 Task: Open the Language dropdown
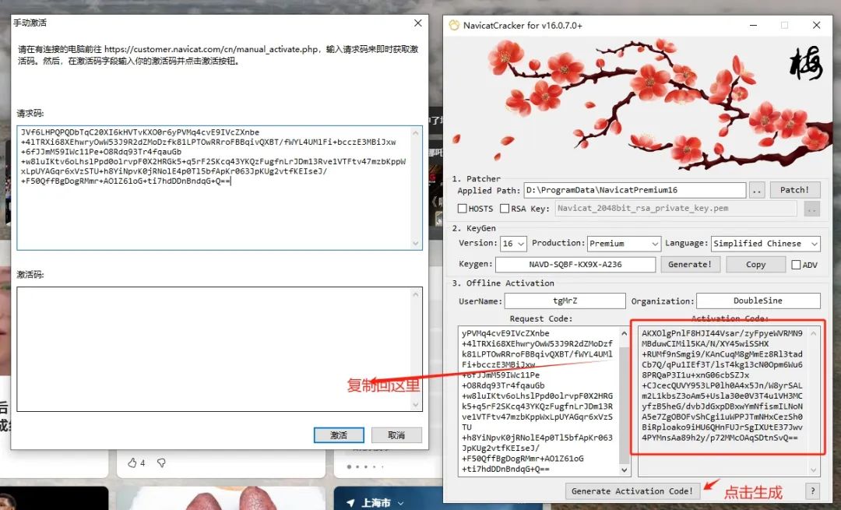click(x=765, y=244)
